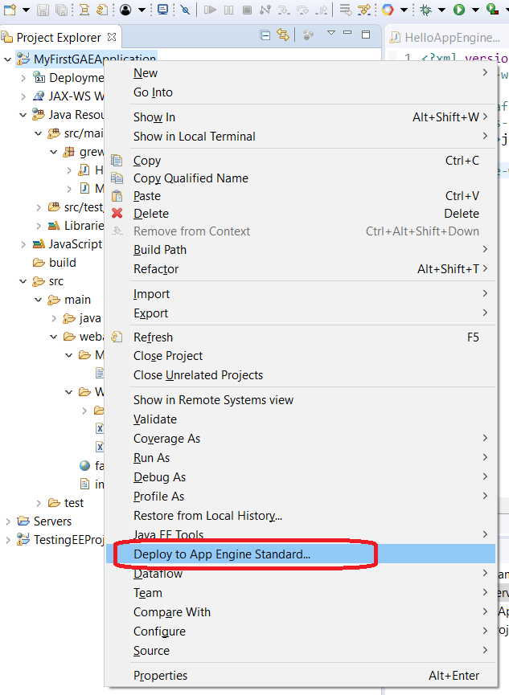The height and width of the screenshot is (695, 509).
Task: Open the New wizard toolbar icon
Action: pos(9,10)
